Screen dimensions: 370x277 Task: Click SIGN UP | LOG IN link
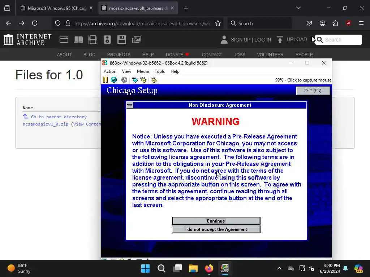pyautogui.click(x=251, y=40)
